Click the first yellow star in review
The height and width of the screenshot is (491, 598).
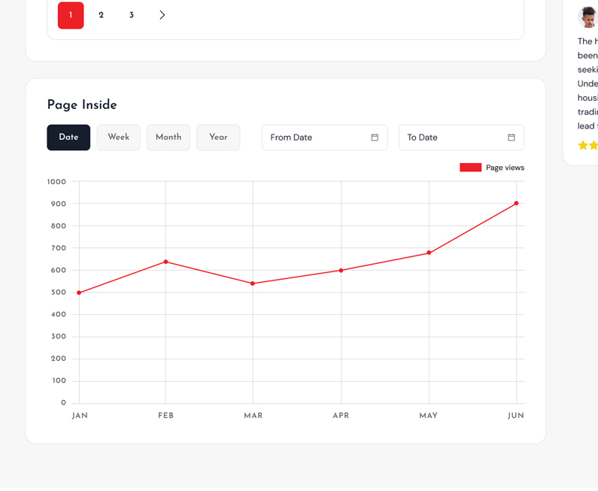click(x=583, y=145)
